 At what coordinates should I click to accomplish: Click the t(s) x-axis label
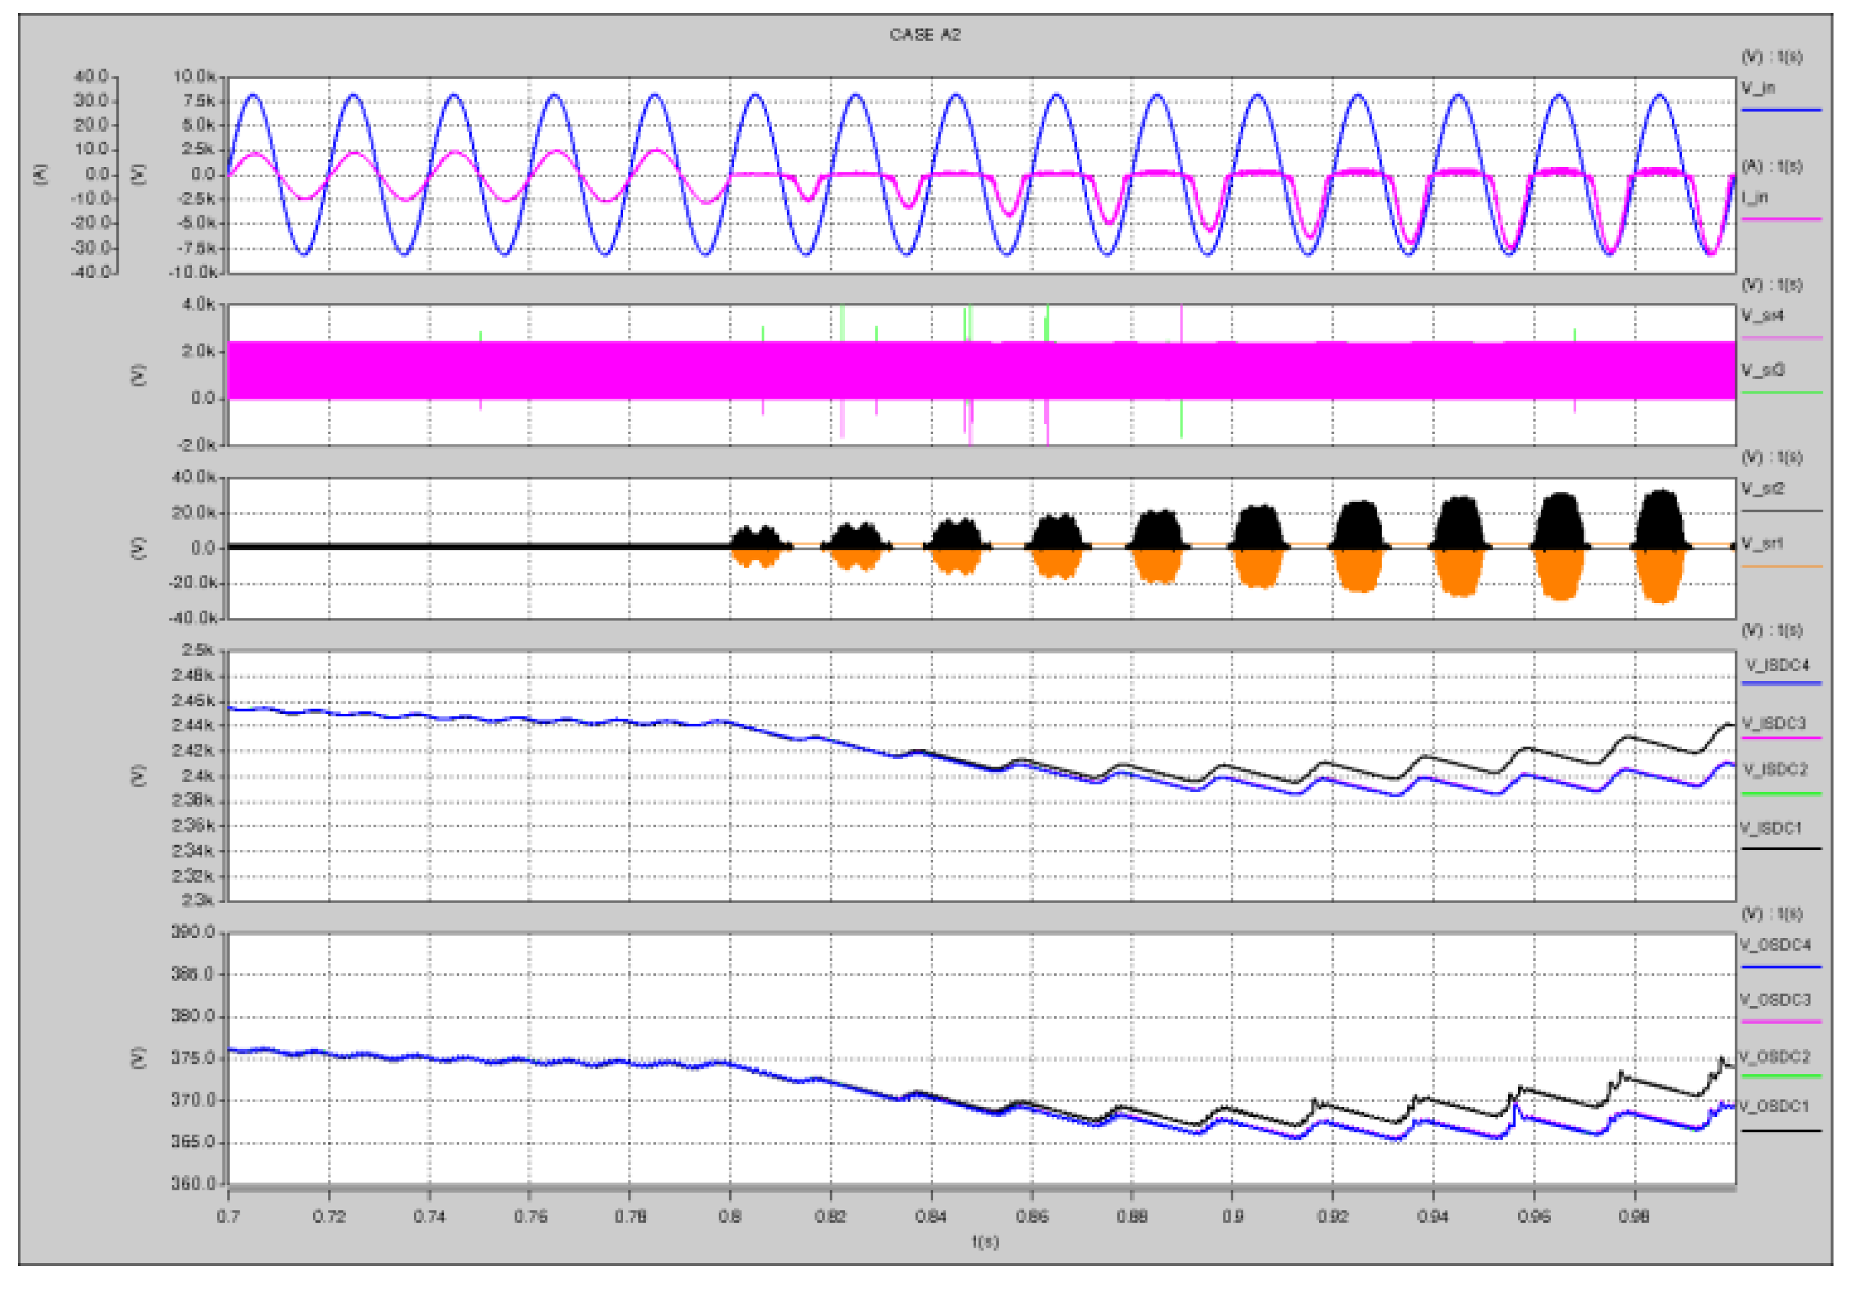pos(984,1242)
